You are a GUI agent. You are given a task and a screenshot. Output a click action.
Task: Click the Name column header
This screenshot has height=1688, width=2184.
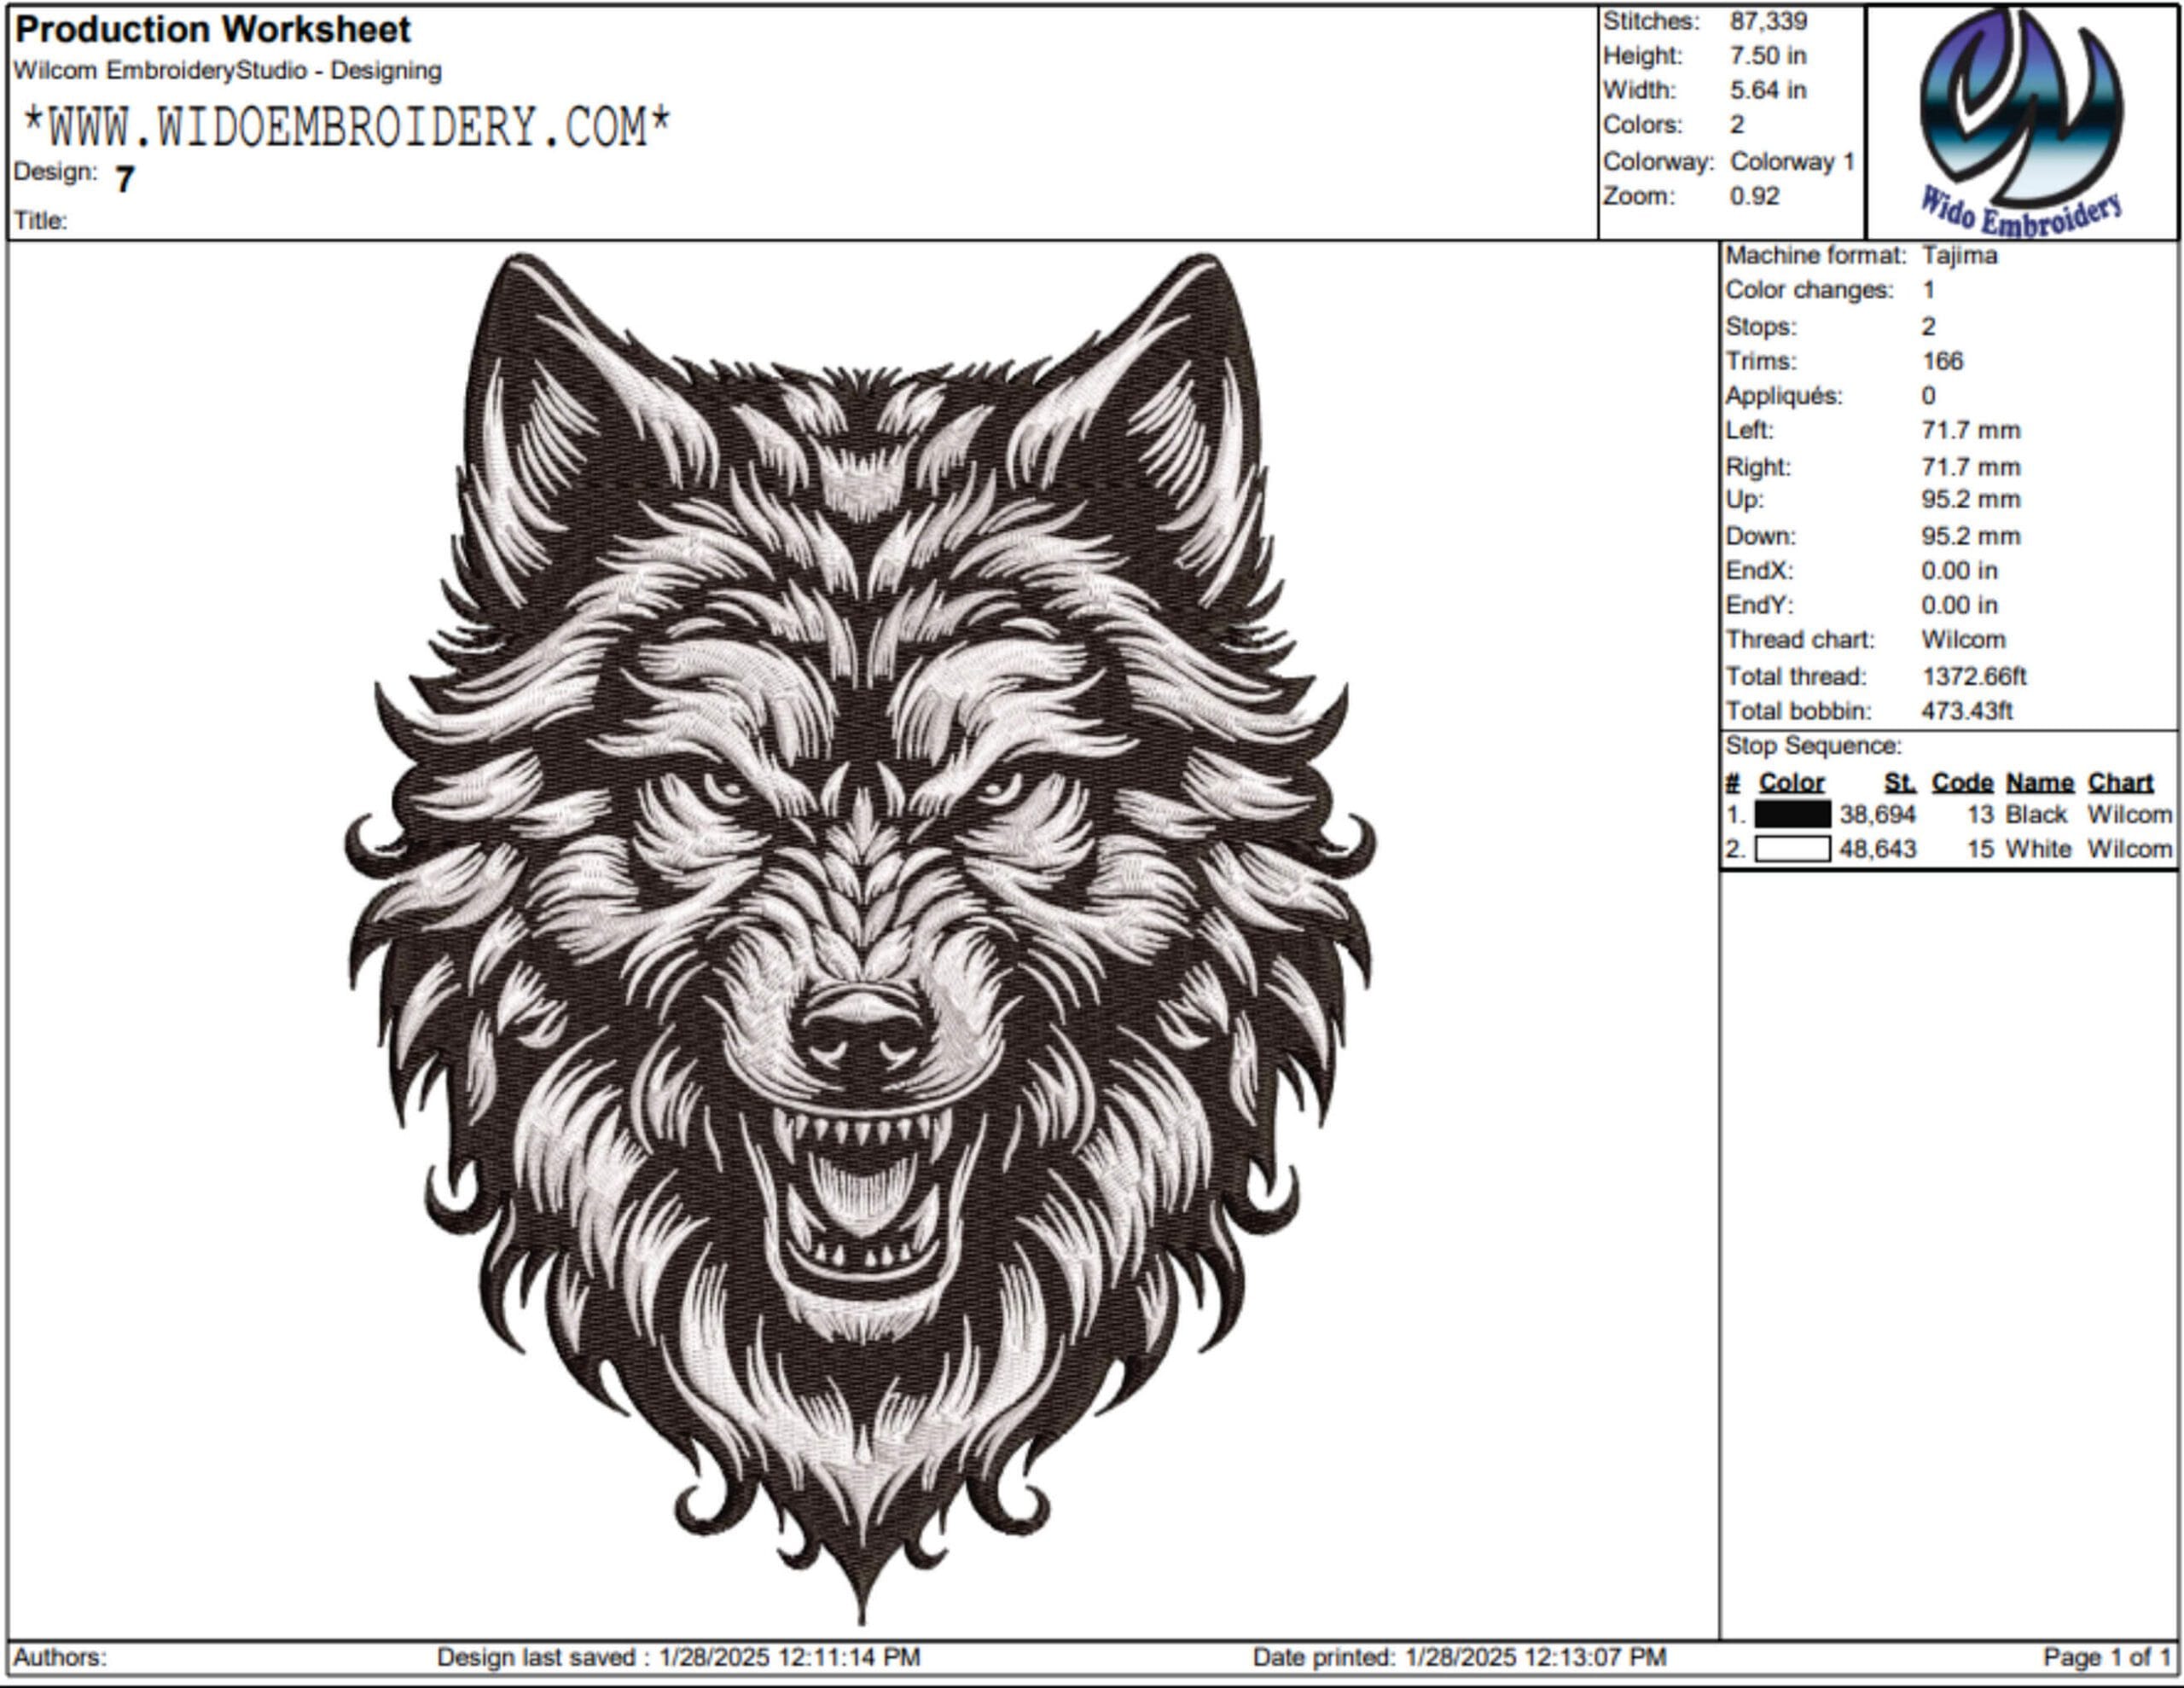pyautogui.click(x=2040, y=782)
